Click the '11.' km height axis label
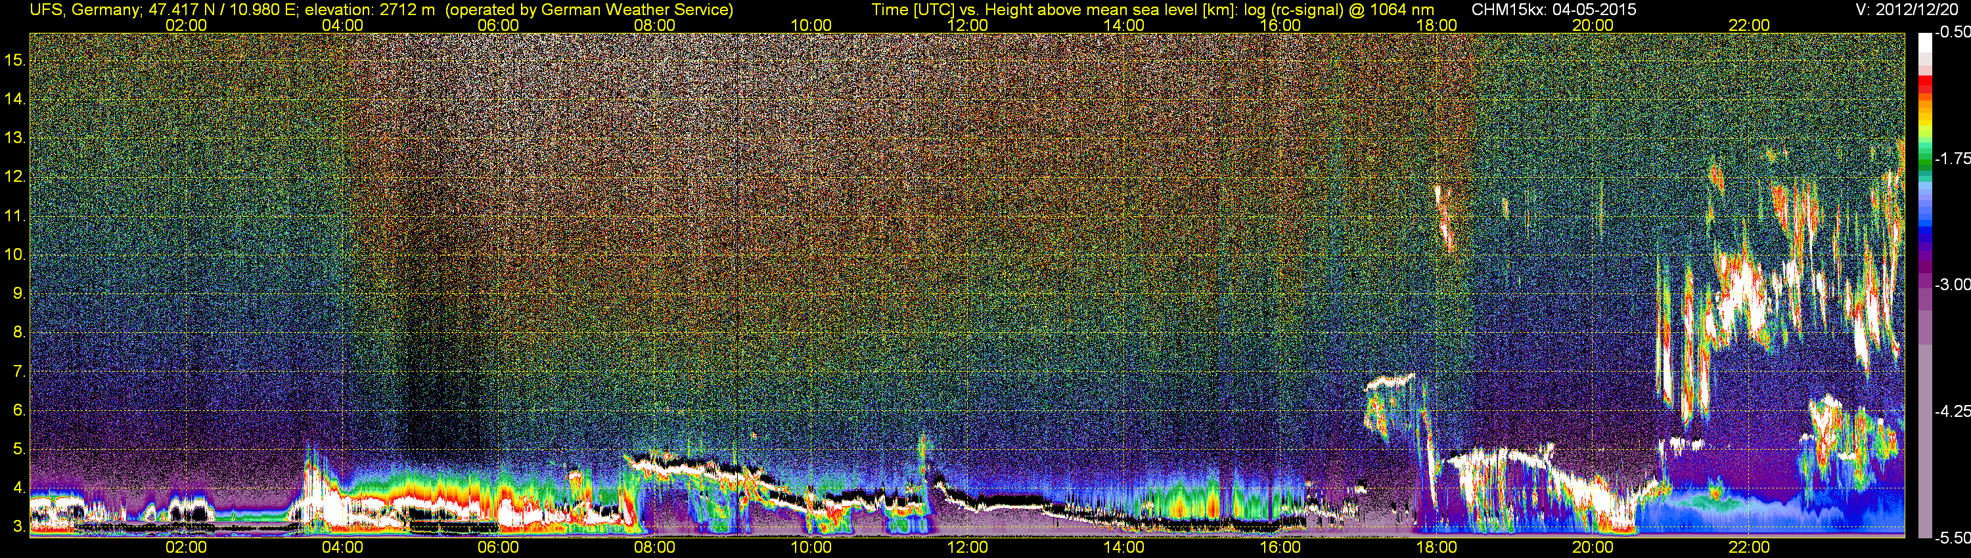 [x=15, y=215]
